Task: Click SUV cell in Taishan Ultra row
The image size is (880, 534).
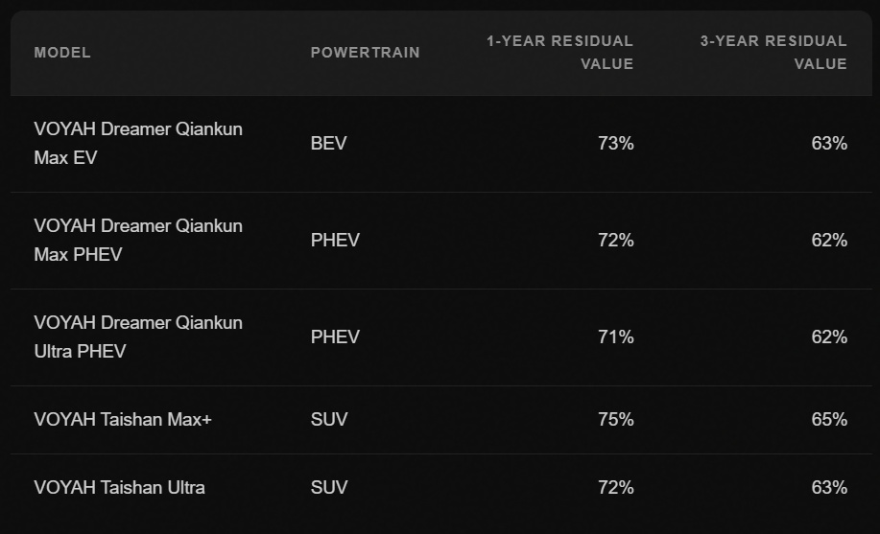Action: point(329,487)
